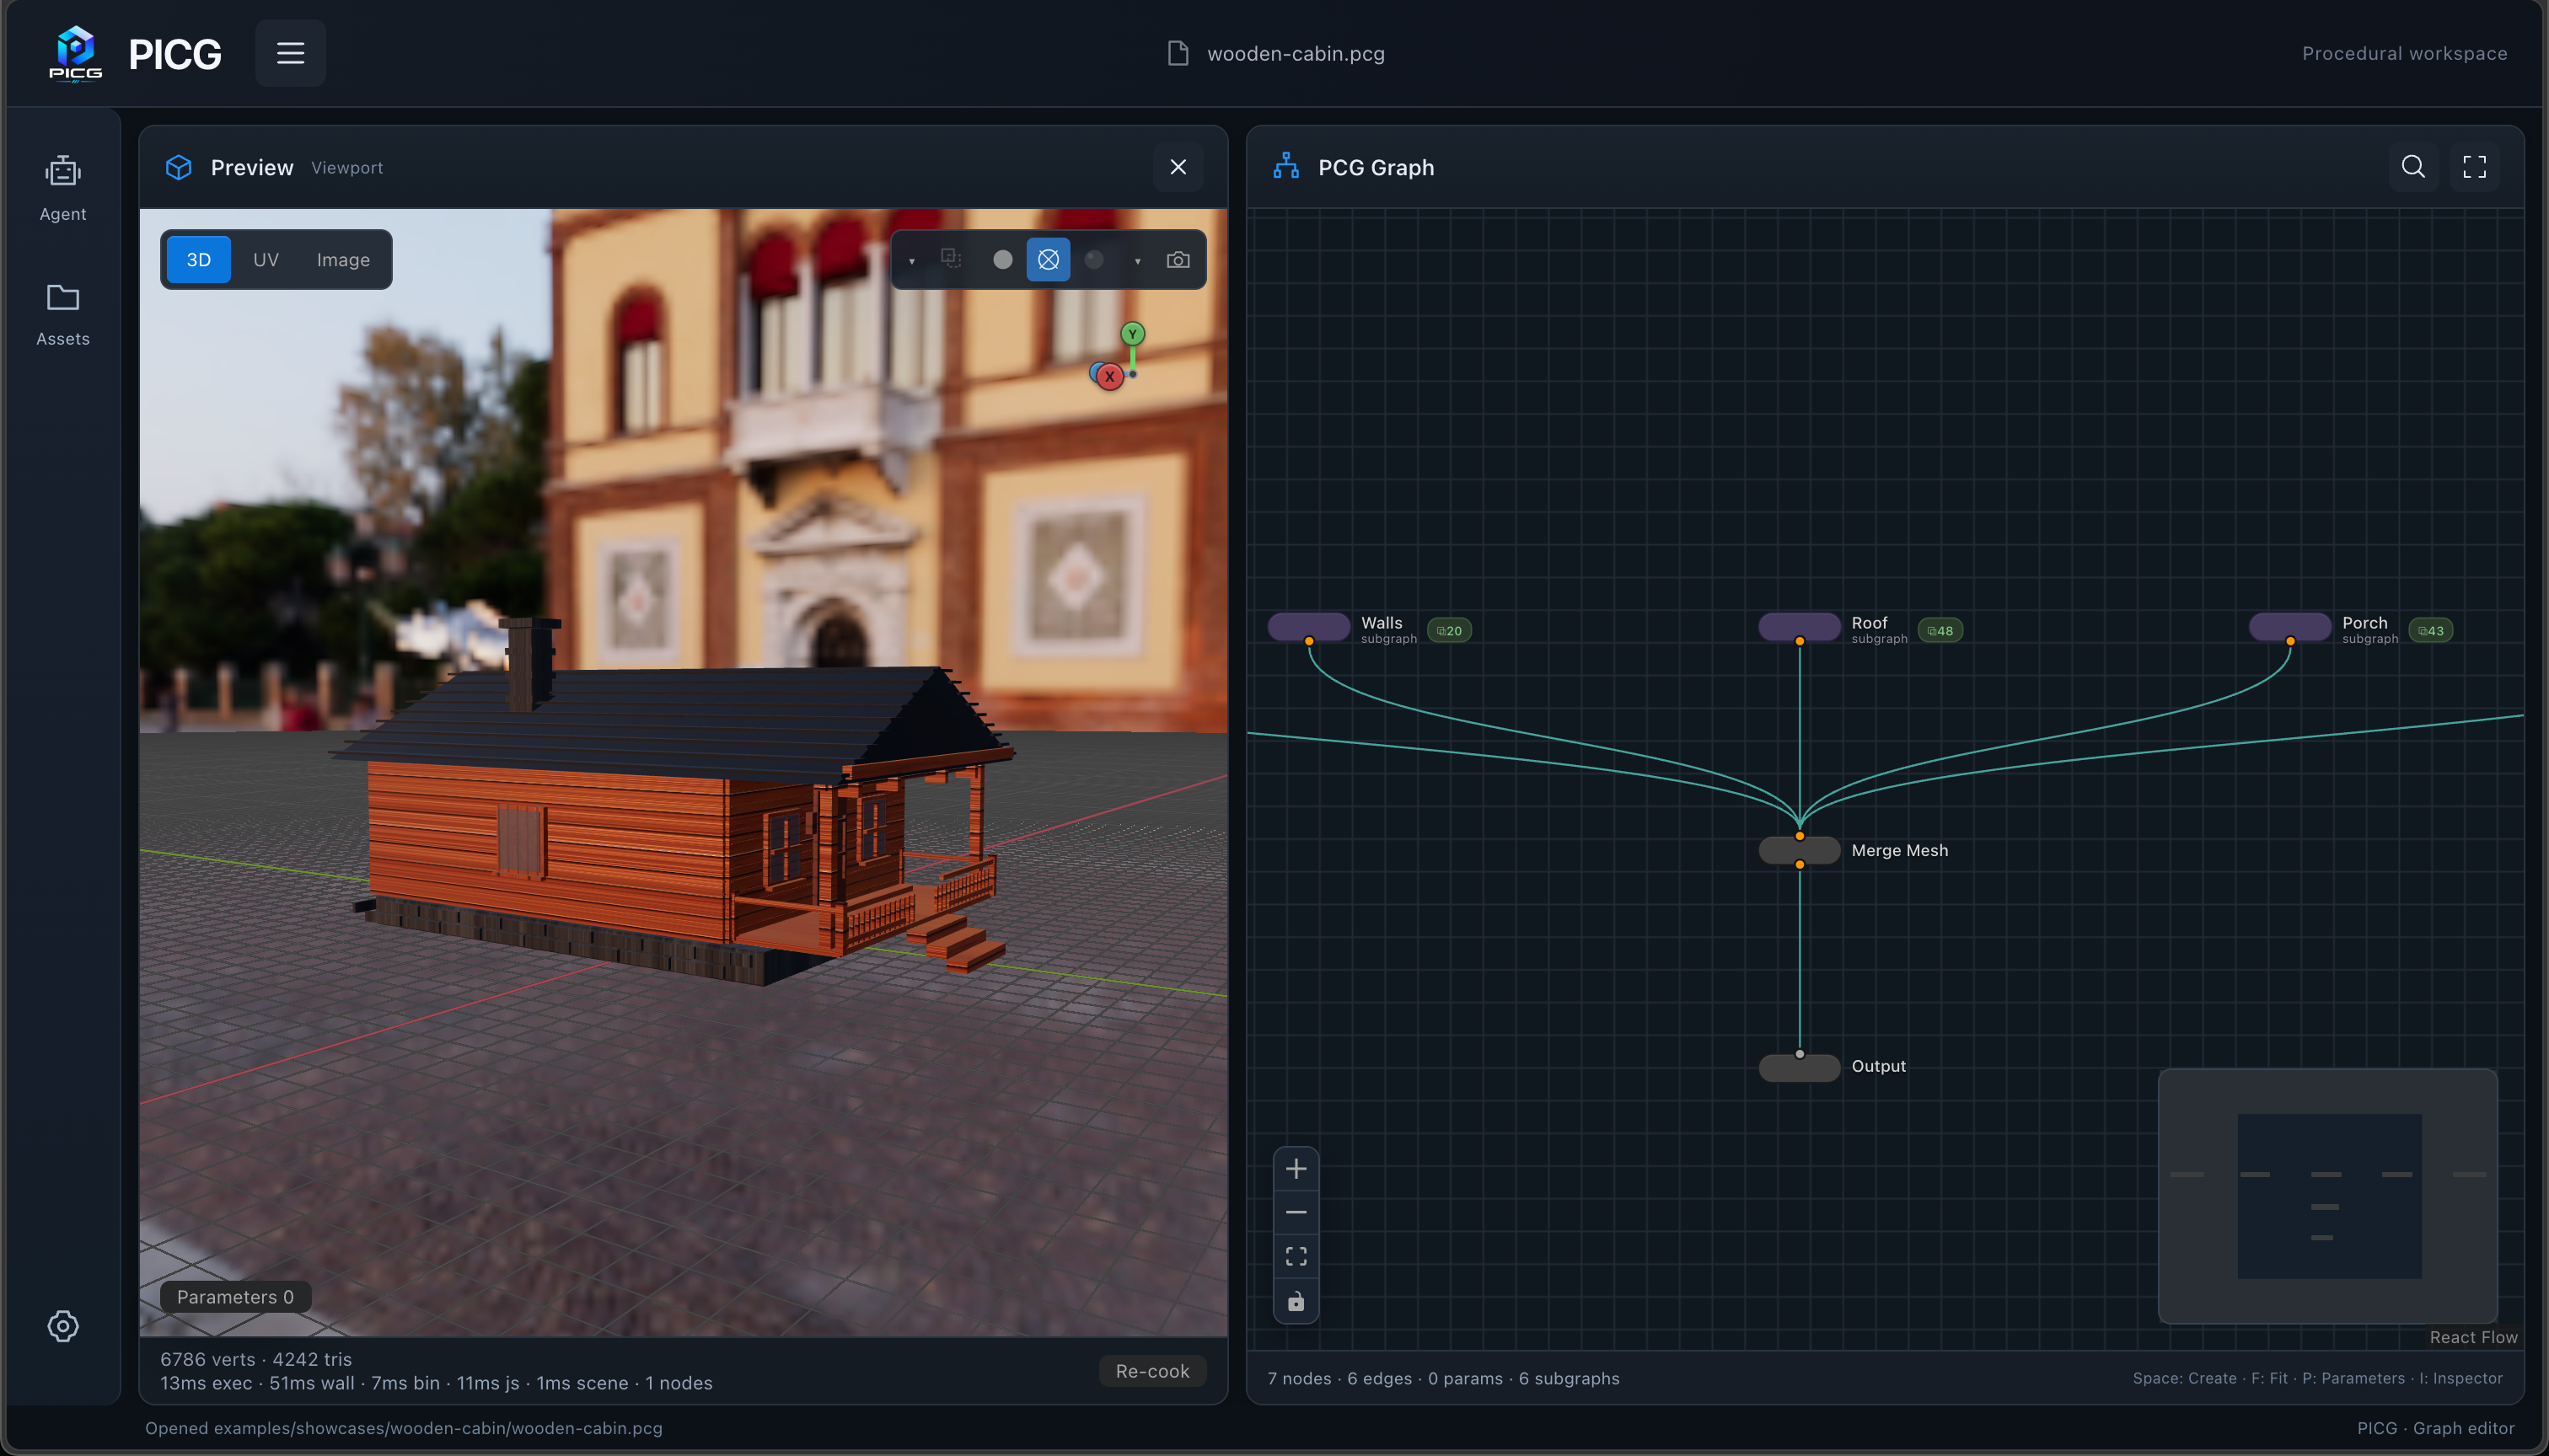Toggle the viewport selection overlay icon
This screenshot has height=1456, width=2549.
952,259
